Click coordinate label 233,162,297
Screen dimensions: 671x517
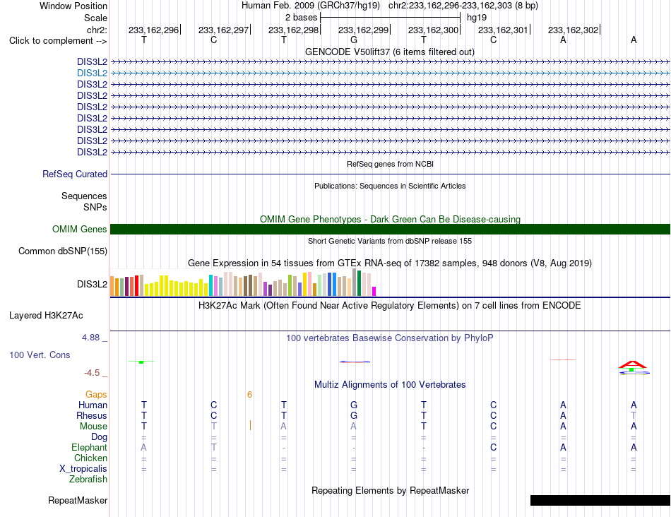[223, 30]
